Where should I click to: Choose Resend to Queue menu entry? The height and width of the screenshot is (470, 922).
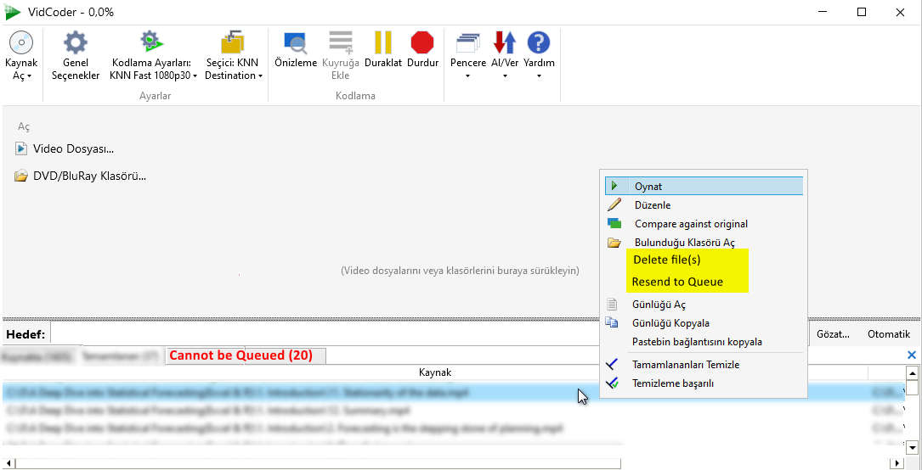pyautogui.click(x=677, y=282)
